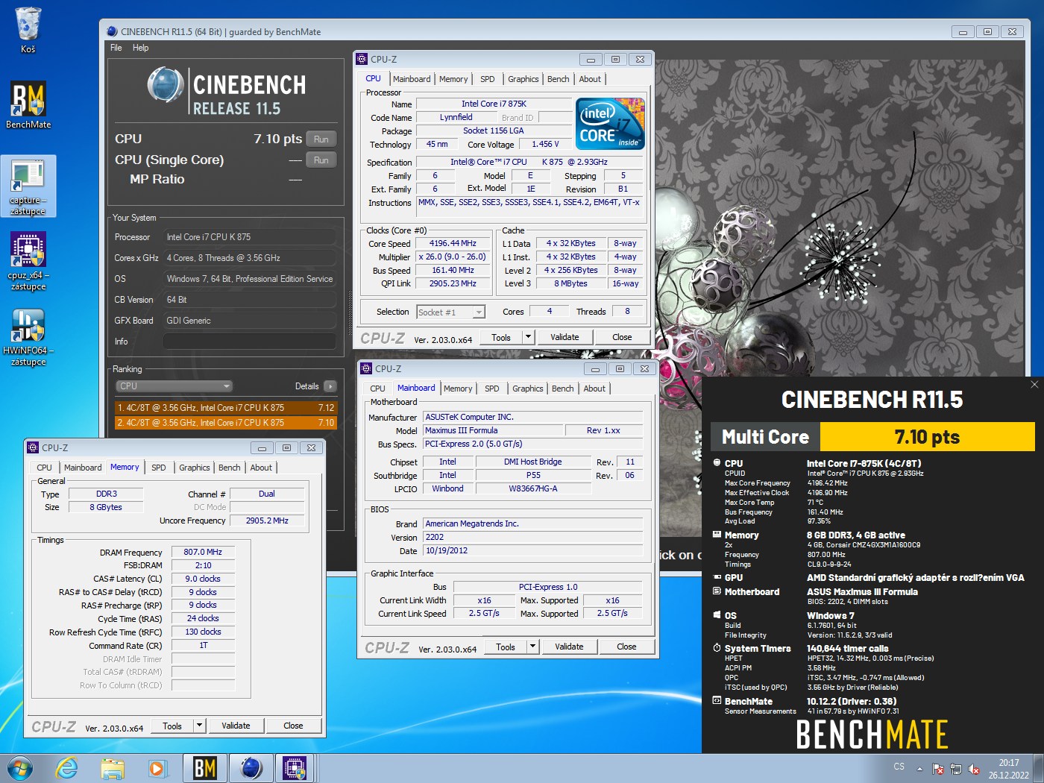Select ranking entry scoring 7.12

[225, 408]
